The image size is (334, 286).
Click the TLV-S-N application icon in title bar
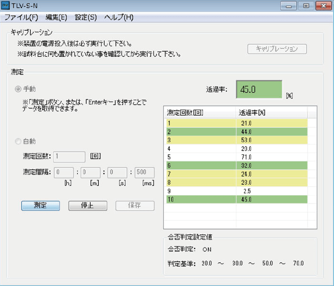point(5,5)
